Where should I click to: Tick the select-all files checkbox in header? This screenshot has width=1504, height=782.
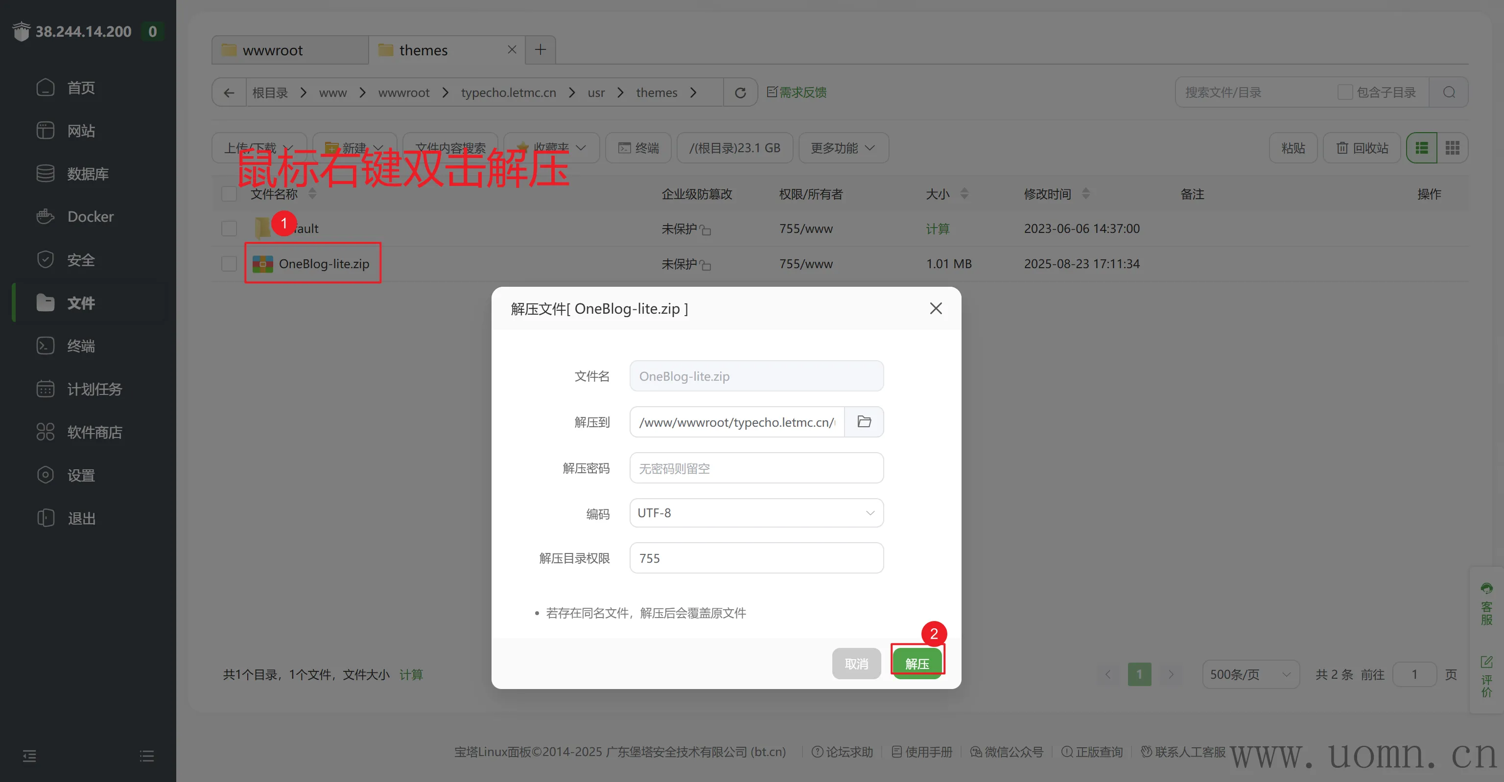pos(229,194)
